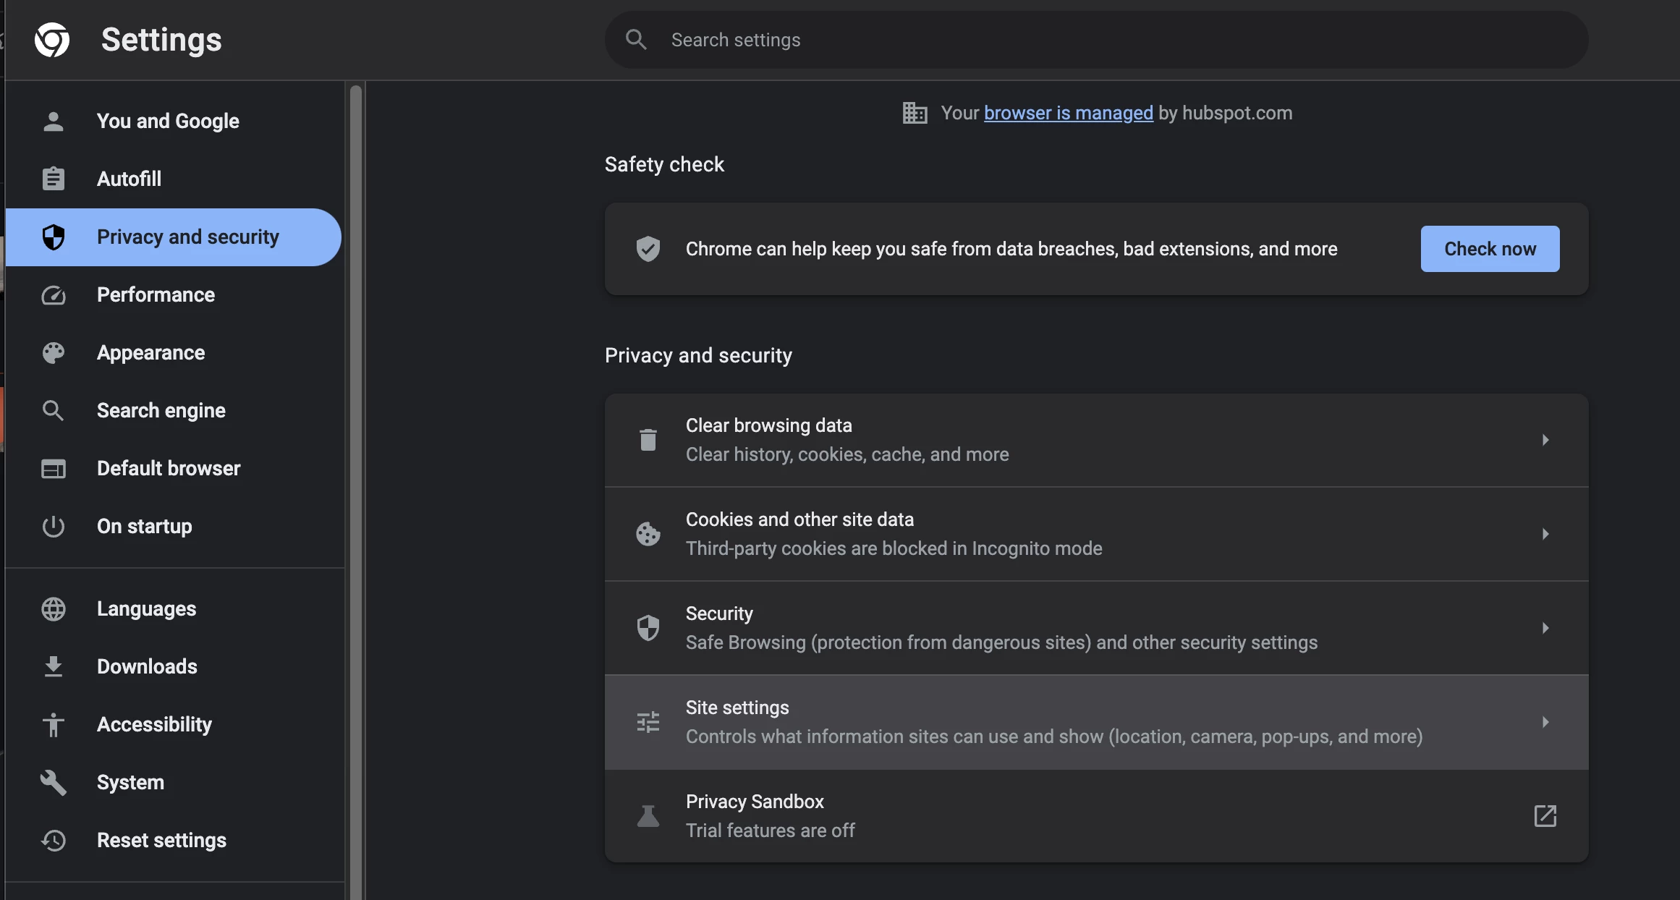Go to Downloads settings

pyautogui.click(x=147, y=667)
